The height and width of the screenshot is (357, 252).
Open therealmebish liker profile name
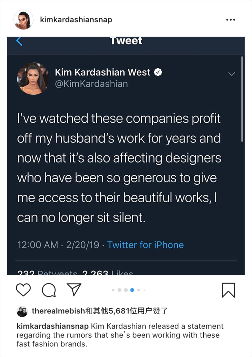pyautogui.click(x=58, y=311)
